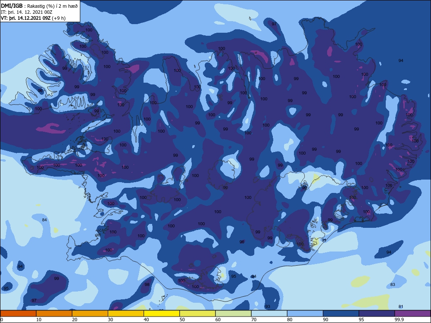The width and height of the screenshot is (431, 323).
Task: Click the 70–80 pale blue legend swatch
Action: 269,314
